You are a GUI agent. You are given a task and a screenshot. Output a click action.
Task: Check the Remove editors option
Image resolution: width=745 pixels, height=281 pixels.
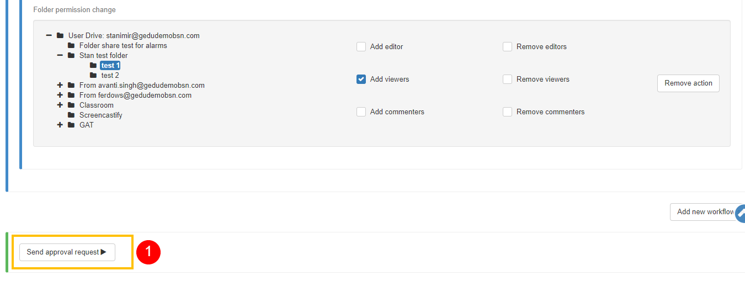[x=507, y=47]
